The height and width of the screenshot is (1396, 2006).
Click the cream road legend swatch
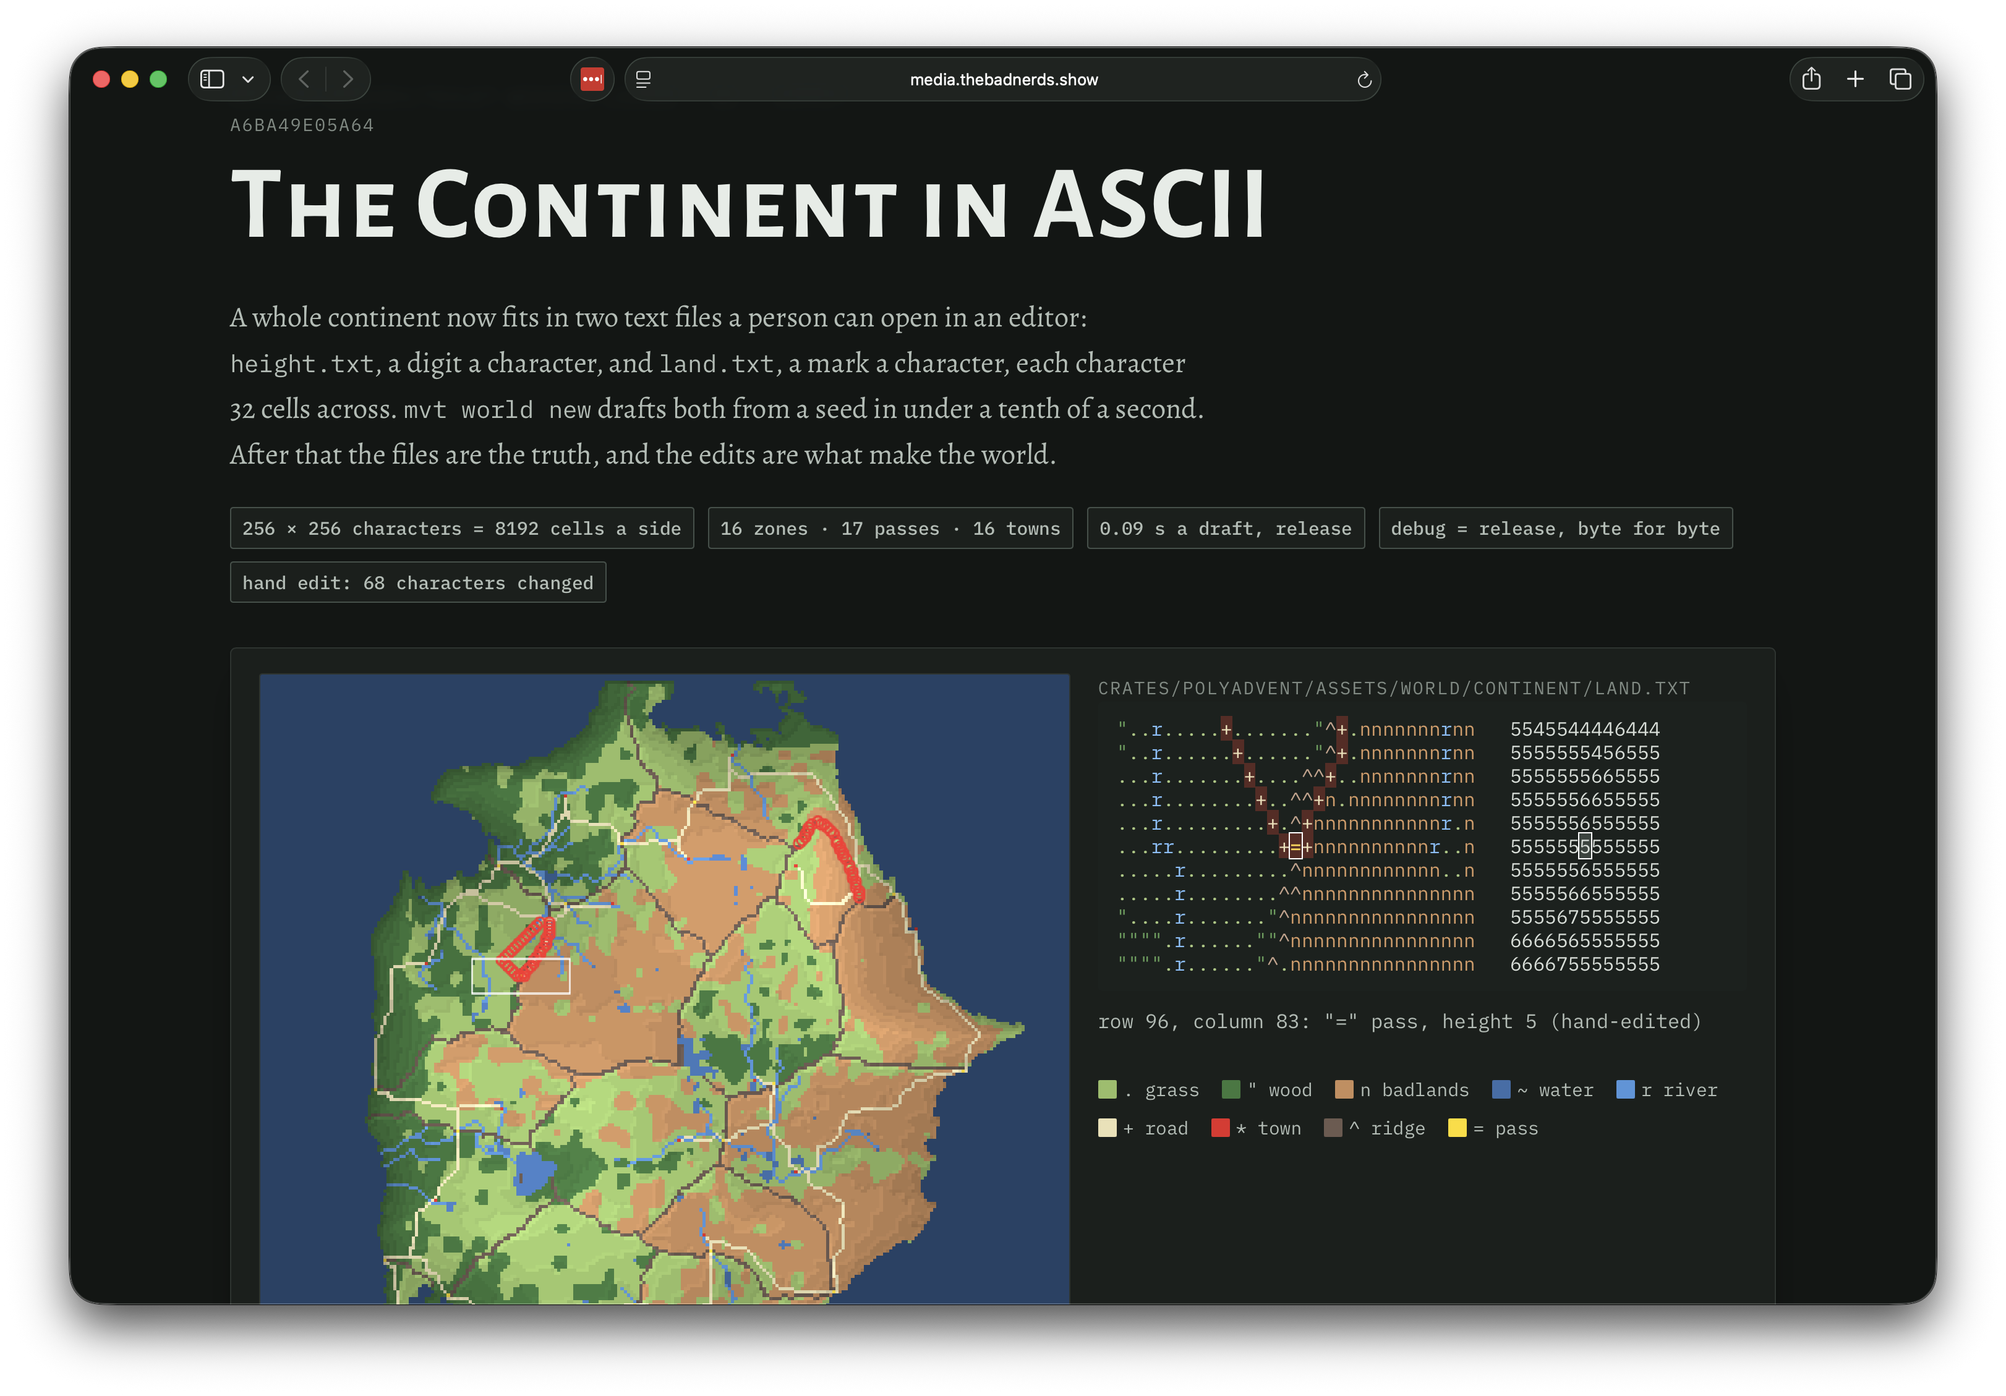1107,1128
